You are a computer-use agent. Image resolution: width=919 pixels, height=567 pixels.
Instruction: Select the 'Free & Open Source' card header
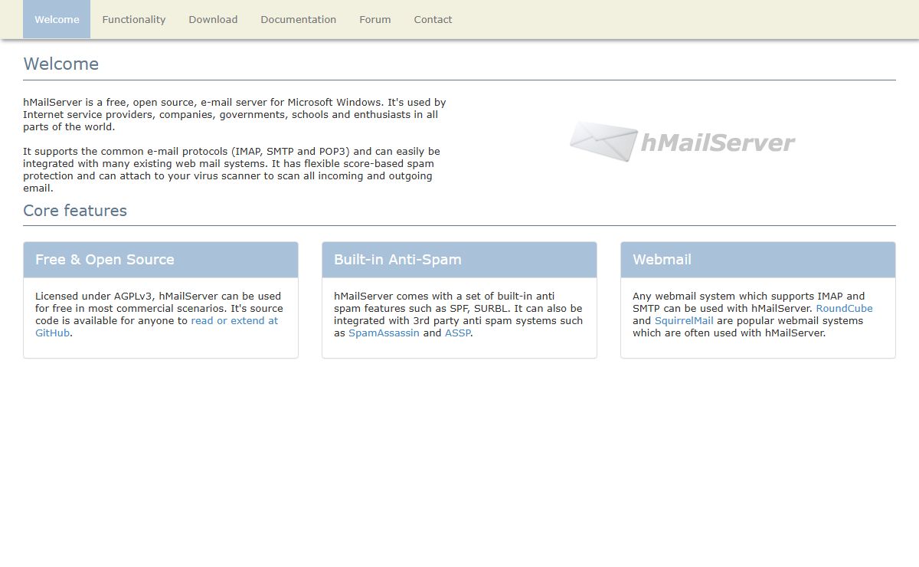click(161, 260)
